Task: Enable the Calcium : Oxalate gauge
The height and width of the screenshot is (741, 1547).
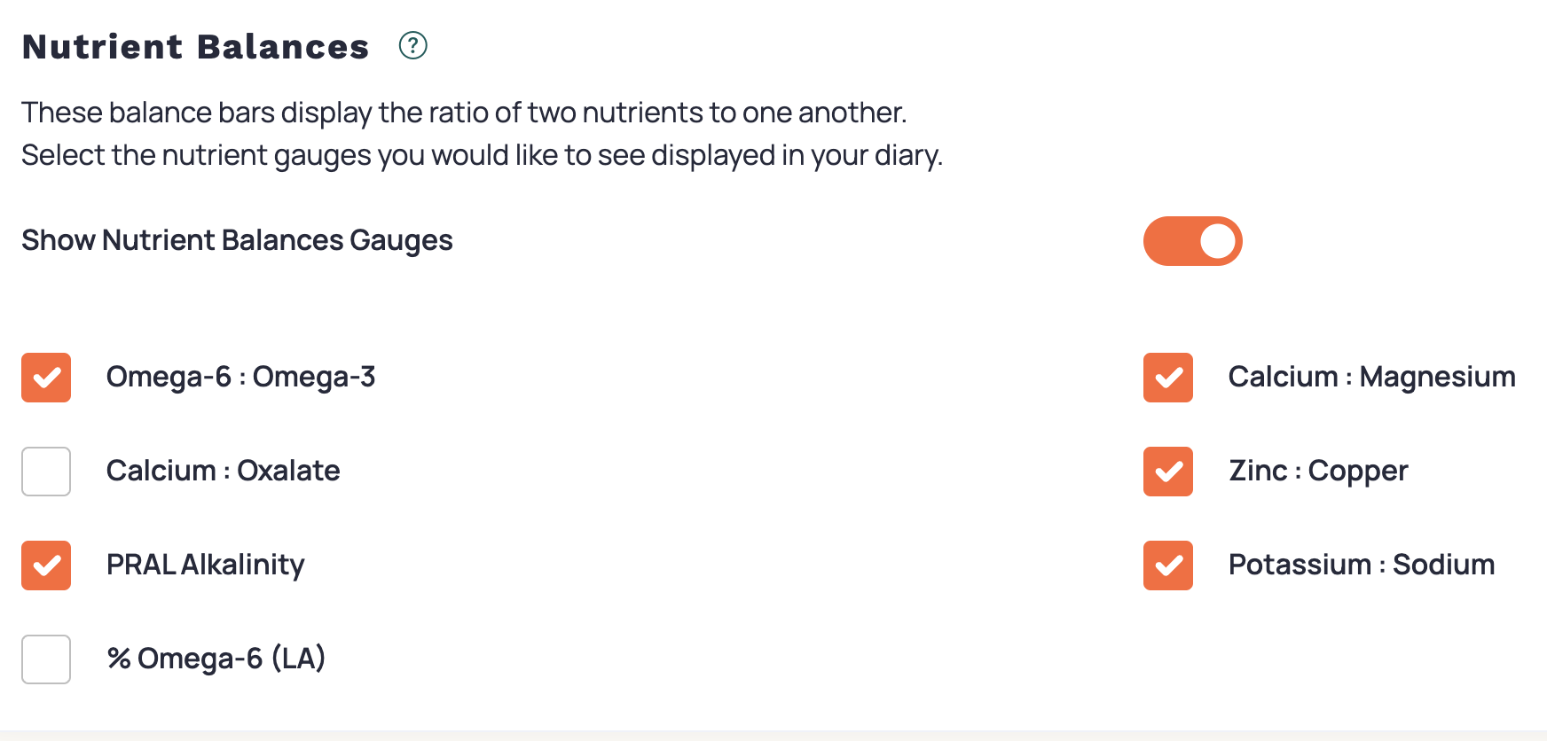Action: pyautogui.click(x=45, y=472)
